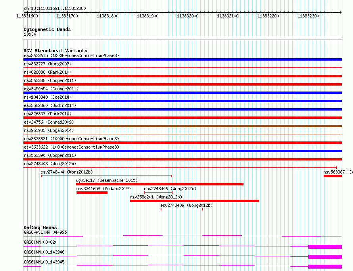The image size is (353, 271).
Task: Select the nsv951933 (Dogan2014) label
Action: click(x=49, y=130)
